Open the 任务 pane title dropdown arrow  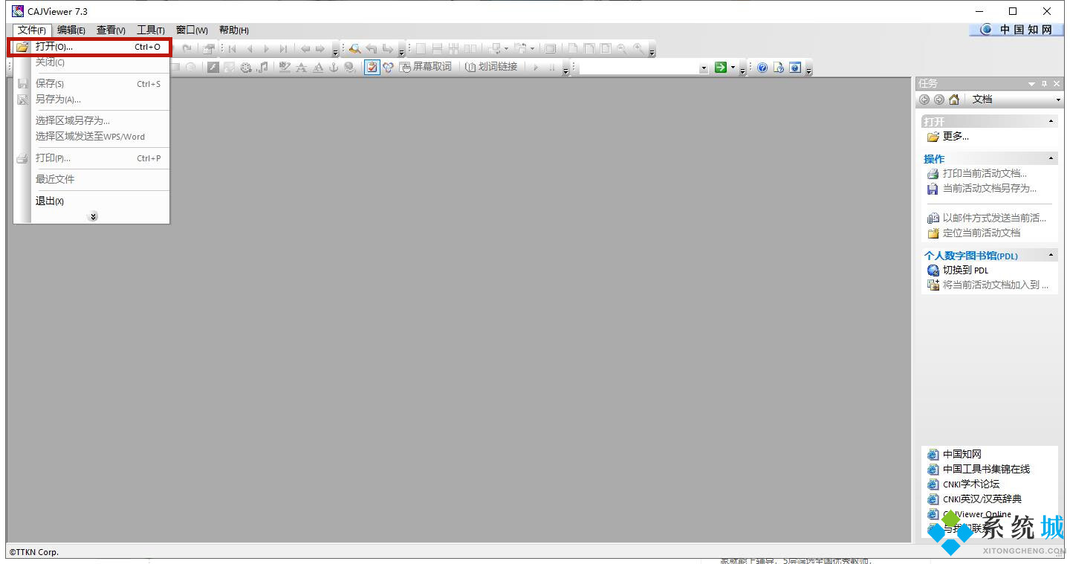(1031, 84)
